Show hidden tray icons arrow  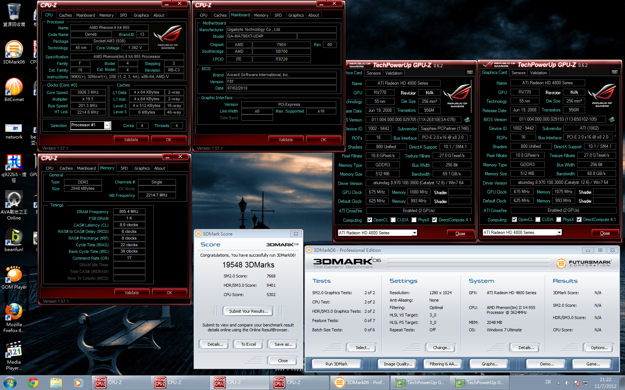point(558,383)
